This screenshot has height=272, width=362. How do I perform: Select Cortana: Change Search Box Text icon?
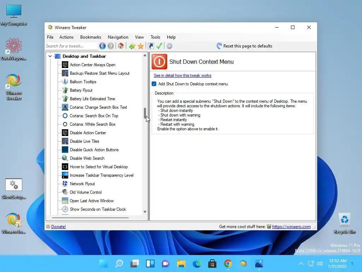click(x=65, y=107)
